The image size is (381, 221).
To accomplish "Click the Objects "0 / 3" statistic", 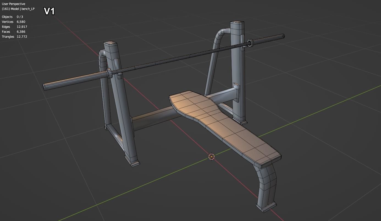I will 20,17.
